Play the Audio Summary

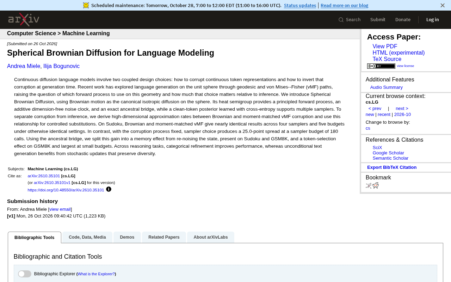(387, 87)
